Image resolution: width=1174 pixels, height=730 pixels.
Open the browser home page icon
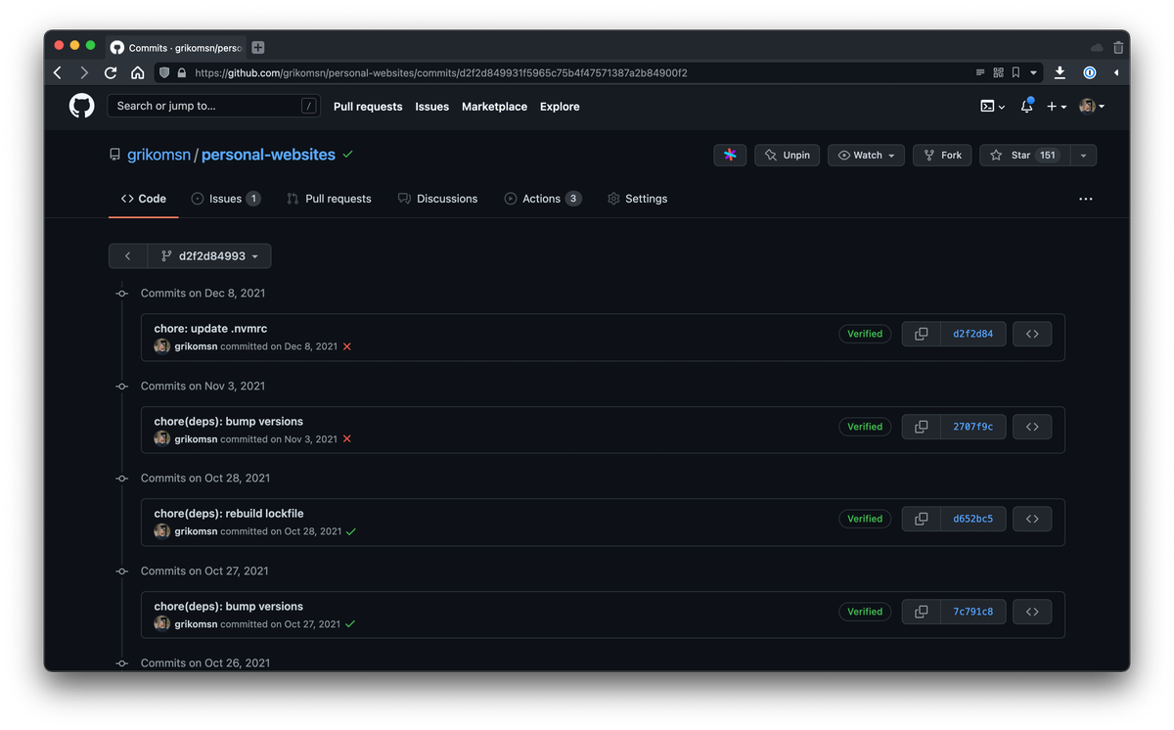pyautogui.click(x=138, y=72)
